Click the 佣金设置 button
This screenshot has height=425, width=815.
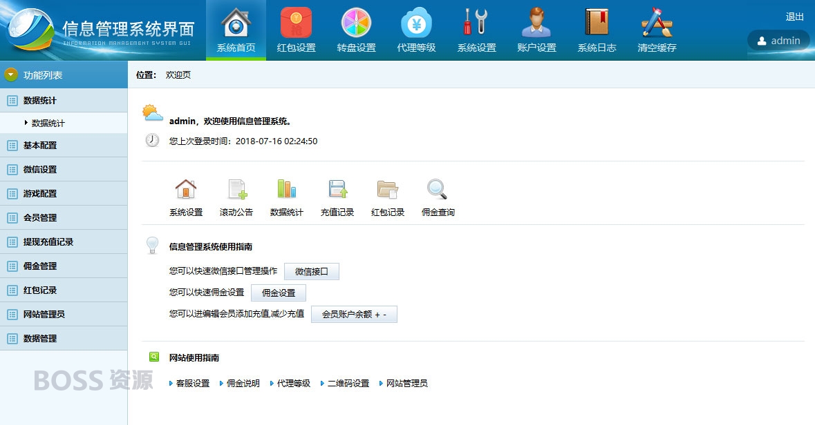pyautogui.click(x=278, y=293)
